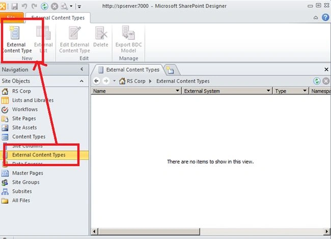Open the Name column filter dropdown
The width and height of the screenshot is (331, 239).
[x=177, y=91]
